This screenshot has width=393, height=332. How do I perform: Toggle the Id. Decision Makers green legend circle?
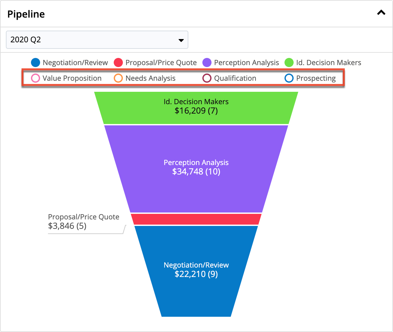click(x=289, y=62)
